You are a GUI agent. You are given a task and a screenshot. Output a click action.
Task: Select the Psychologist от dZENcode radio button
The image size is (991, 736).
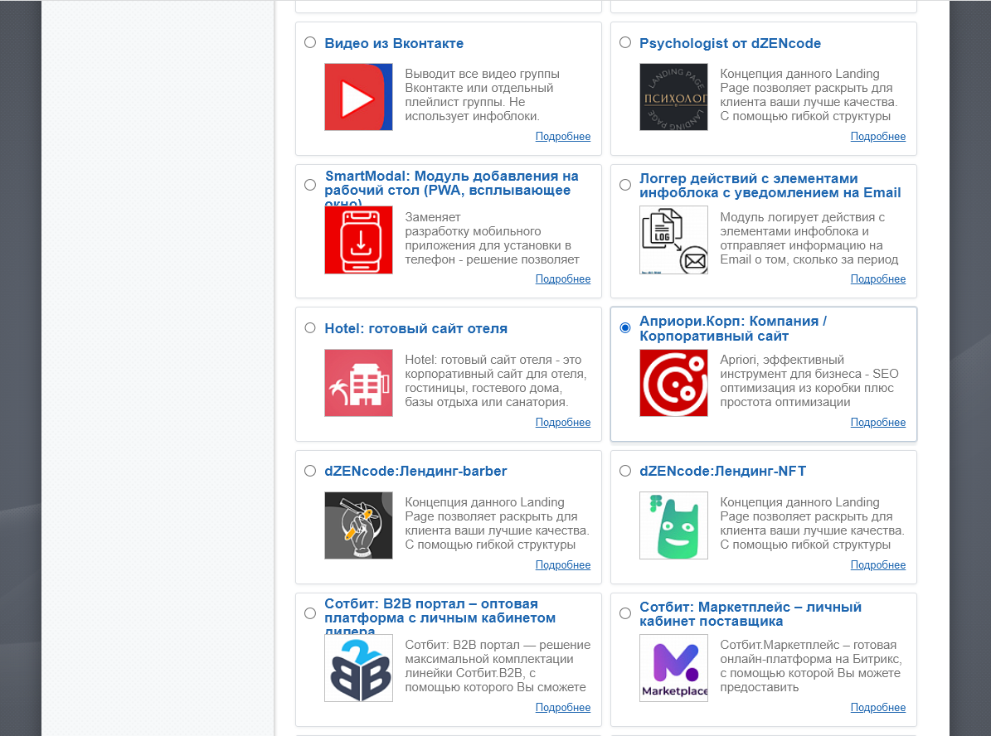[x=625, y=42]
